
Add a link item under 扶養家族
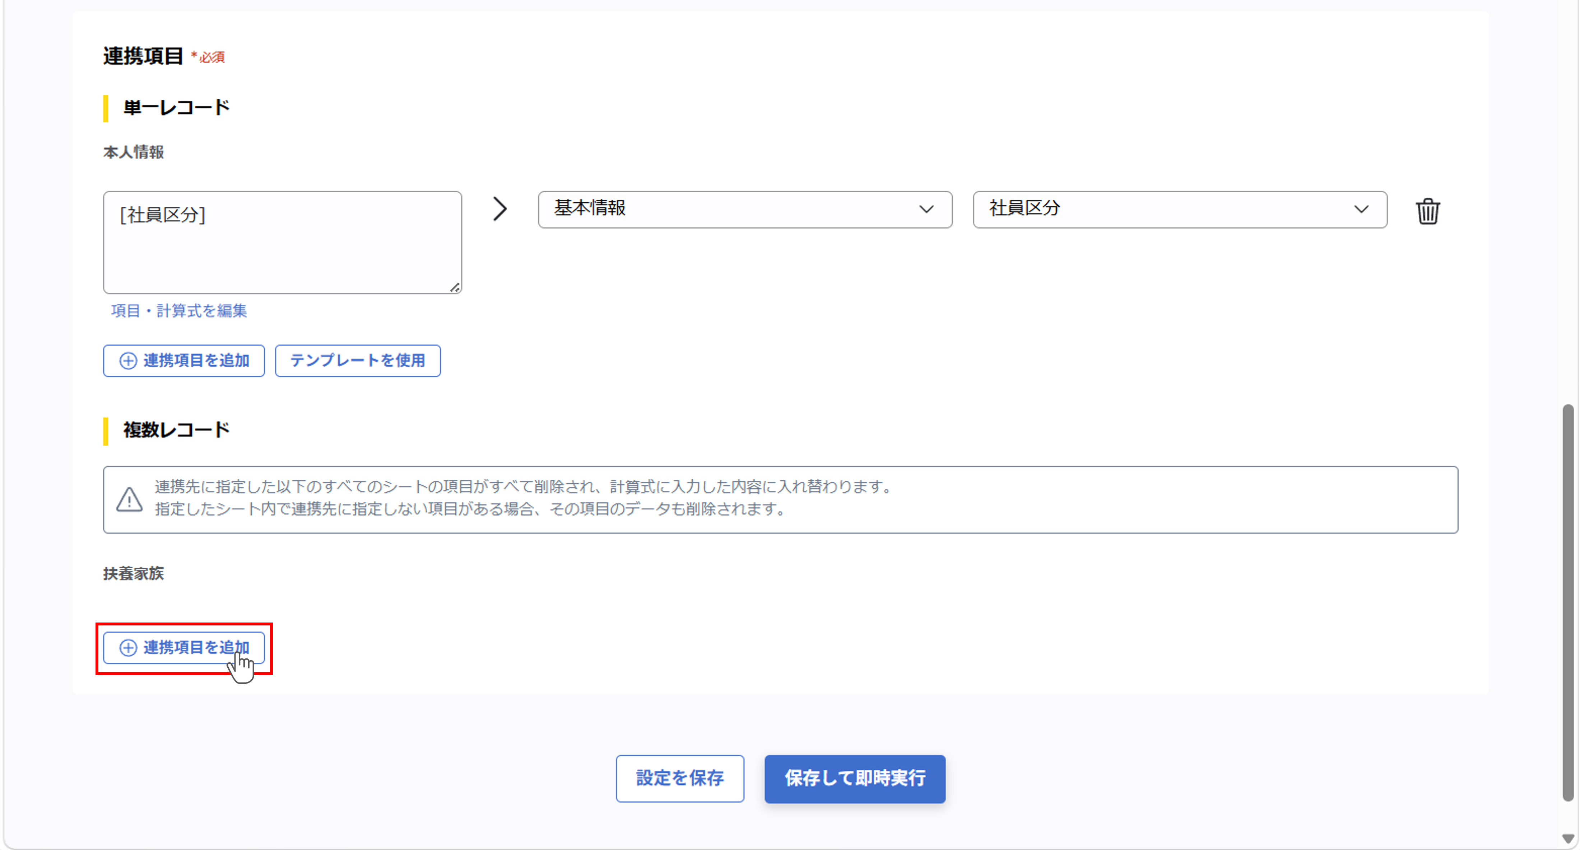point(184,648)
